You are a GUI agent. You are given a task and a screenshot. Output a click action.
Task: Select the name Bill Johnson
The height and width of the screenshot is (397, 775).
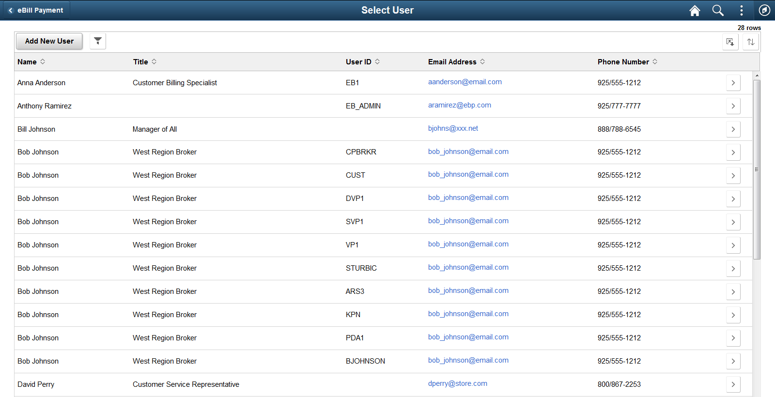click(36, 129)
